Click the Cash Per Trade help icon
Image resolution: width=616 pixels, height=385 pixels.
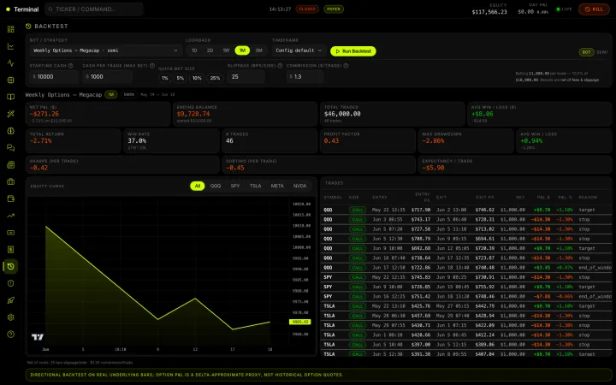click(x=152, y=66)
